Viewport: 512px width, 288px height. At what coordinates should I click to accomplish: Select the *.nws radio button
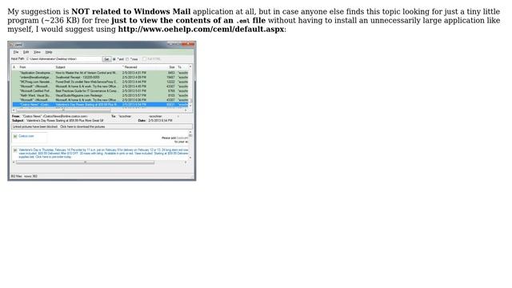coord(128,59)
